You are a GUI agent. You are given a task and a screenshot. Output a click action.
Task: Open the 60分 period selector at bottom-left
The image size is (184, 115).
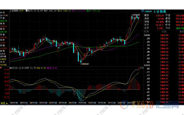[3, 102]
